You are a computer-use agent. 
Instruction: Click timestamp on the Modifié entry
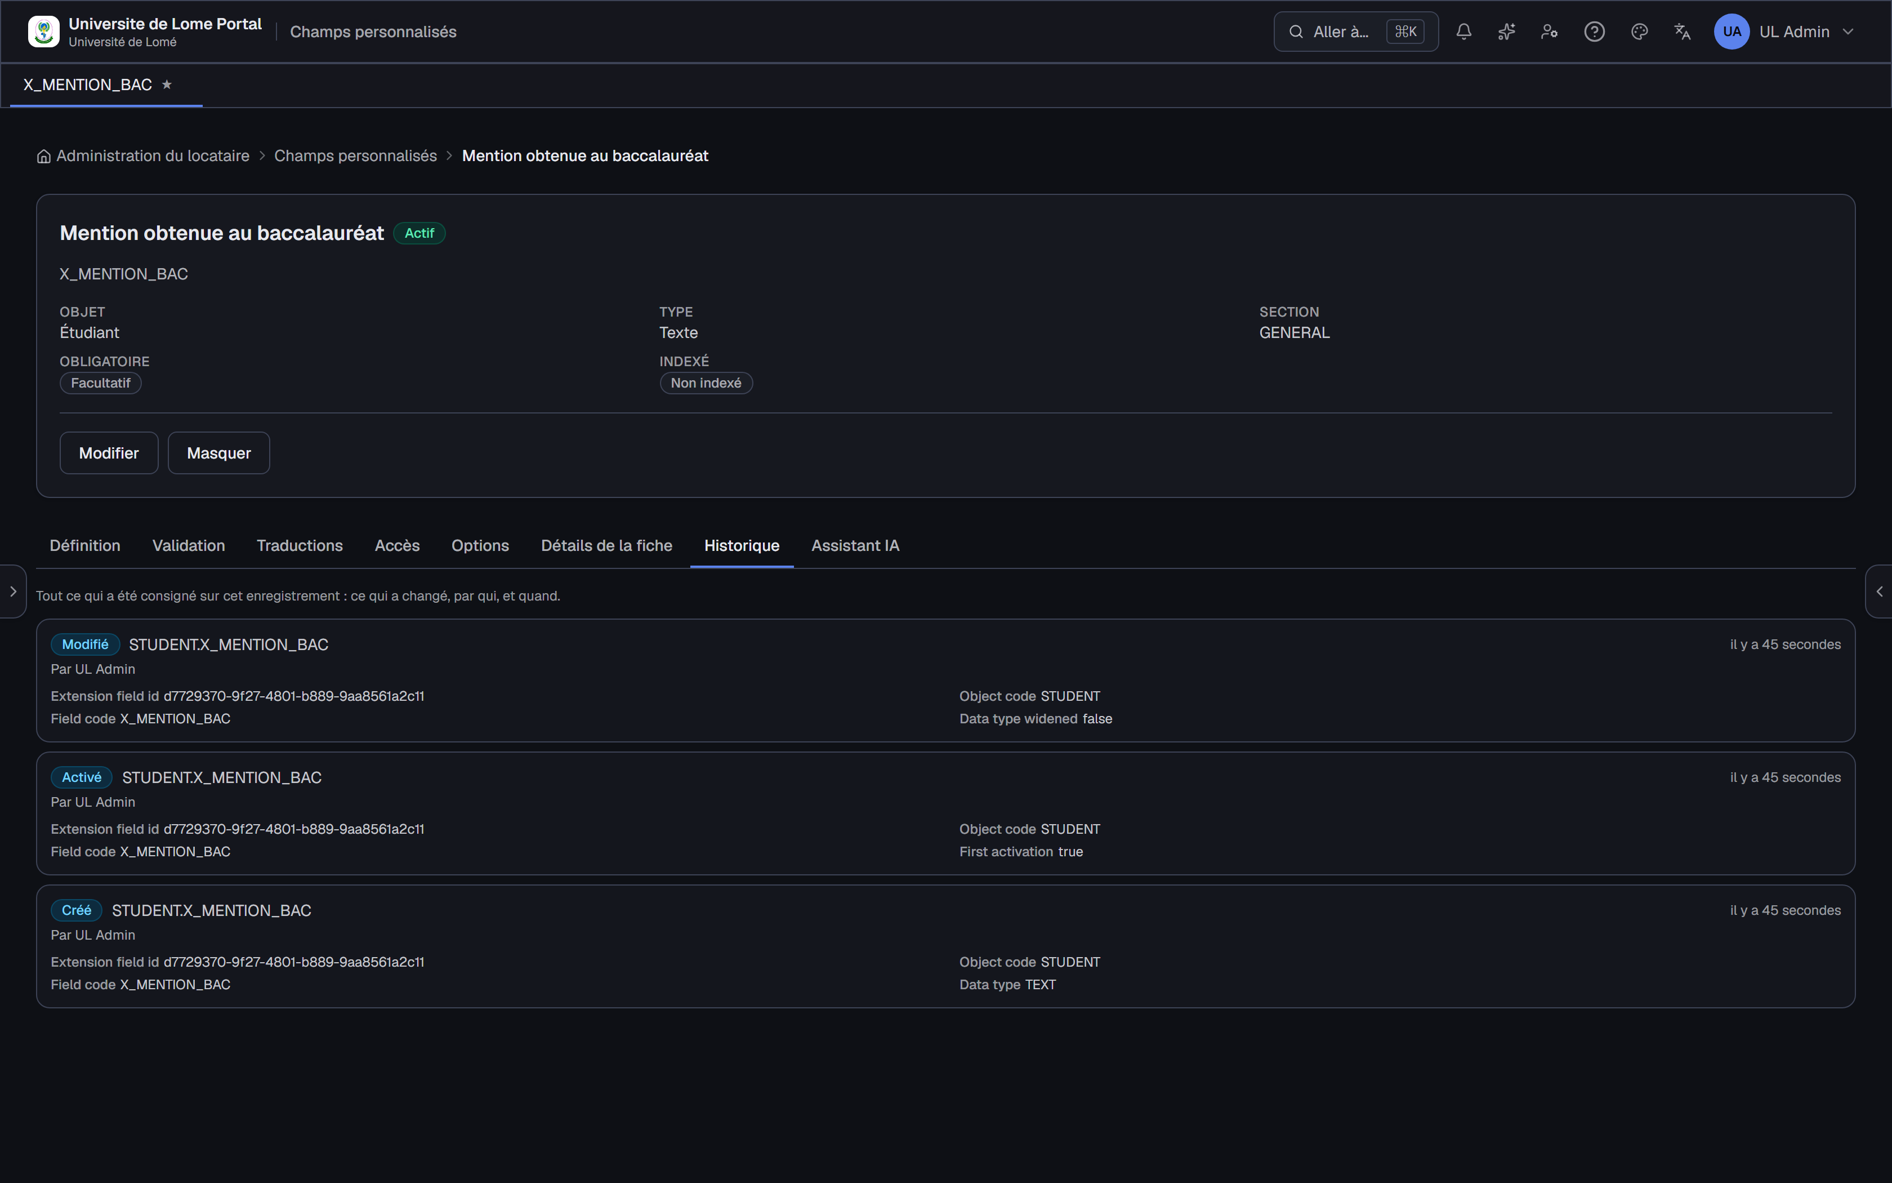(x=1785, y=644)
